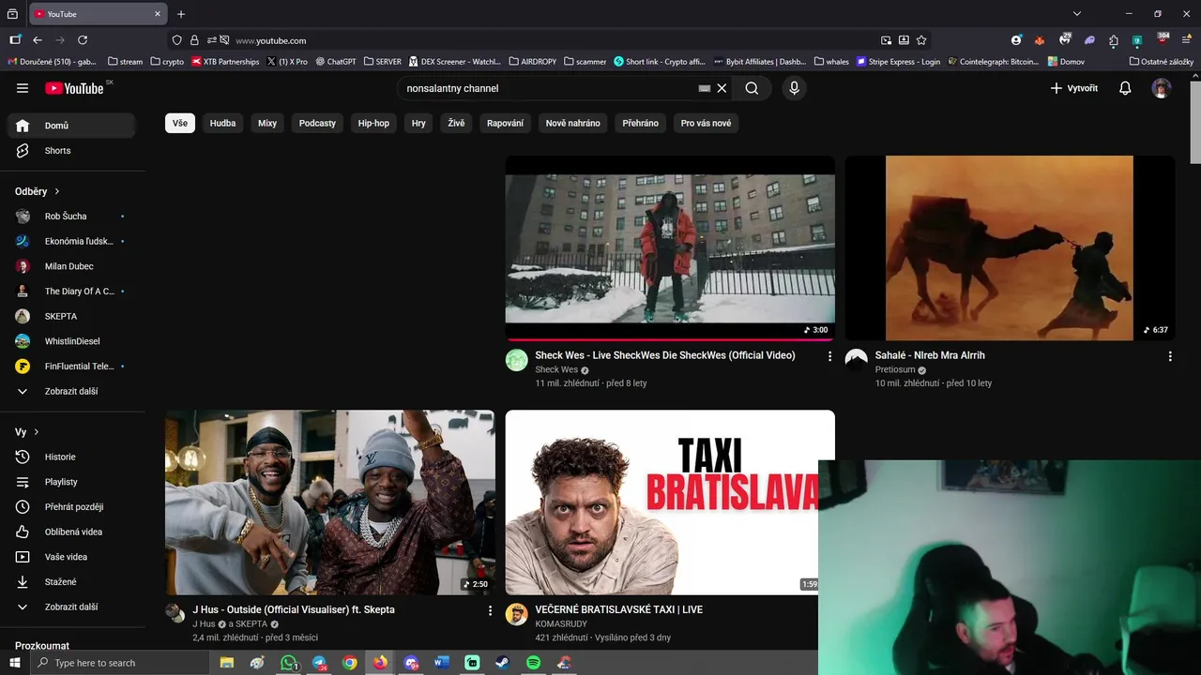The height and width of the screenshot is (675, 1201).
Task: Open Oblíbená videa liked videos
Action: click(72, 532)
